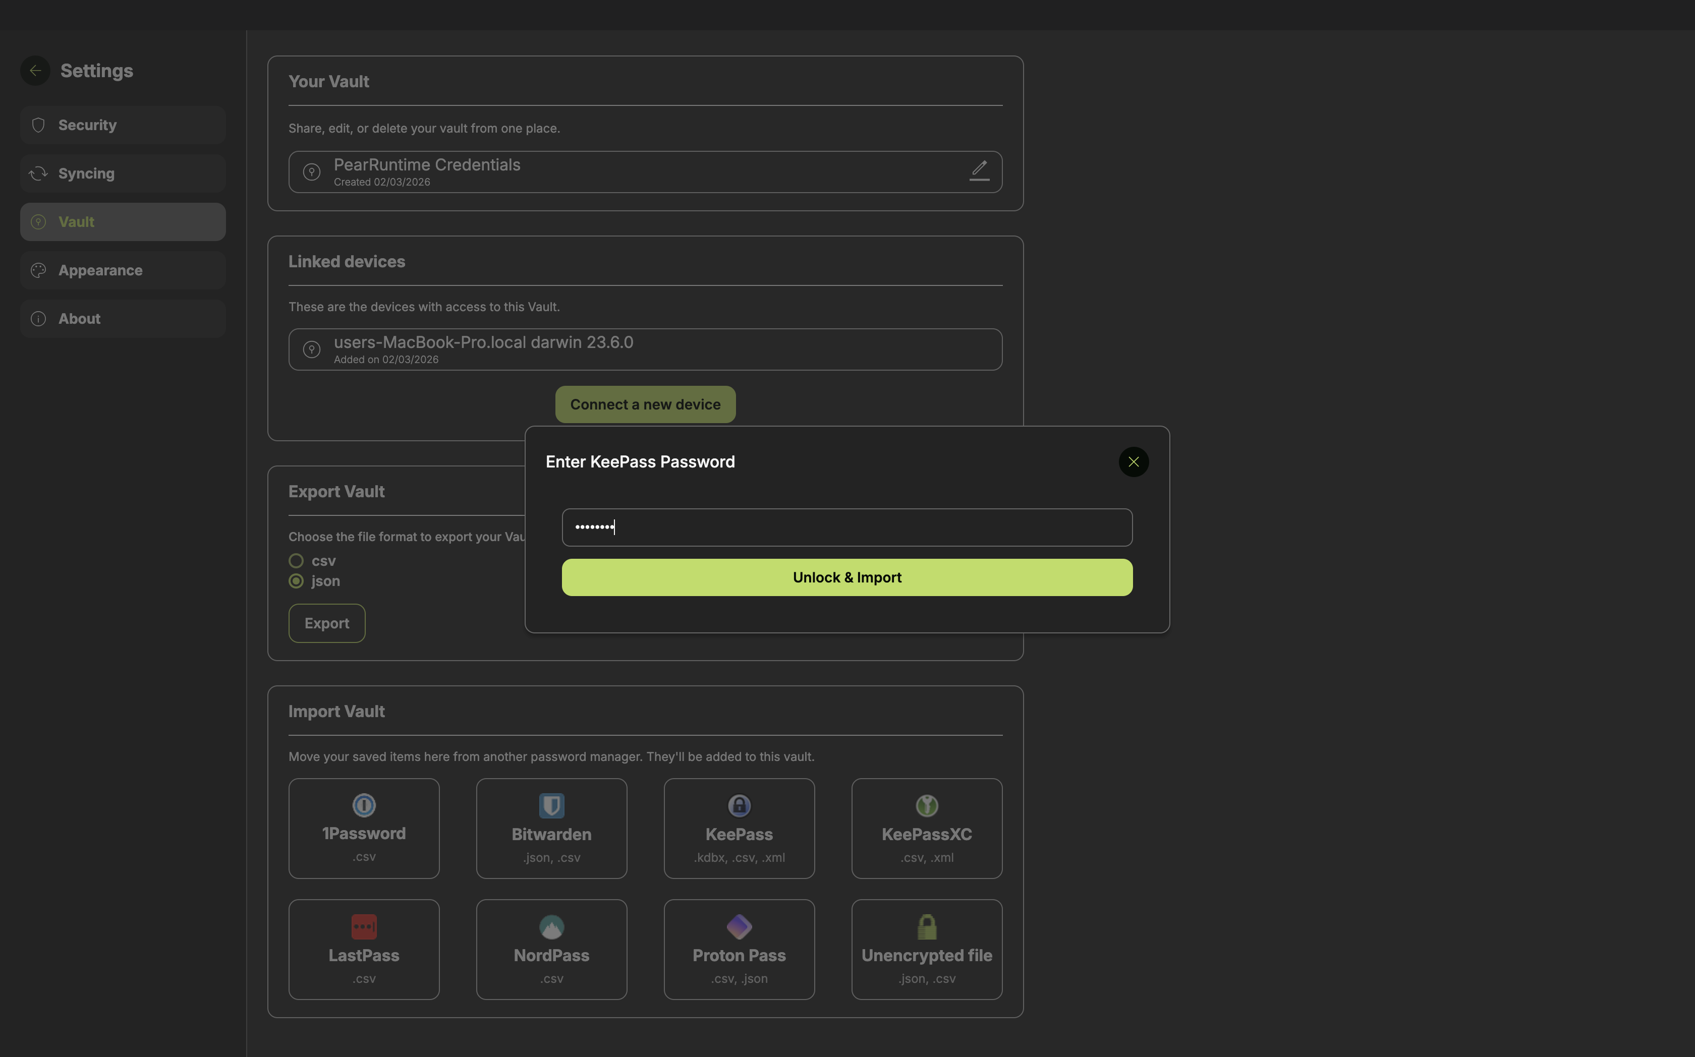This screenshot has height=1057, width=1695.
Task: Select the NordPass import option
Action: coord(551,950)
